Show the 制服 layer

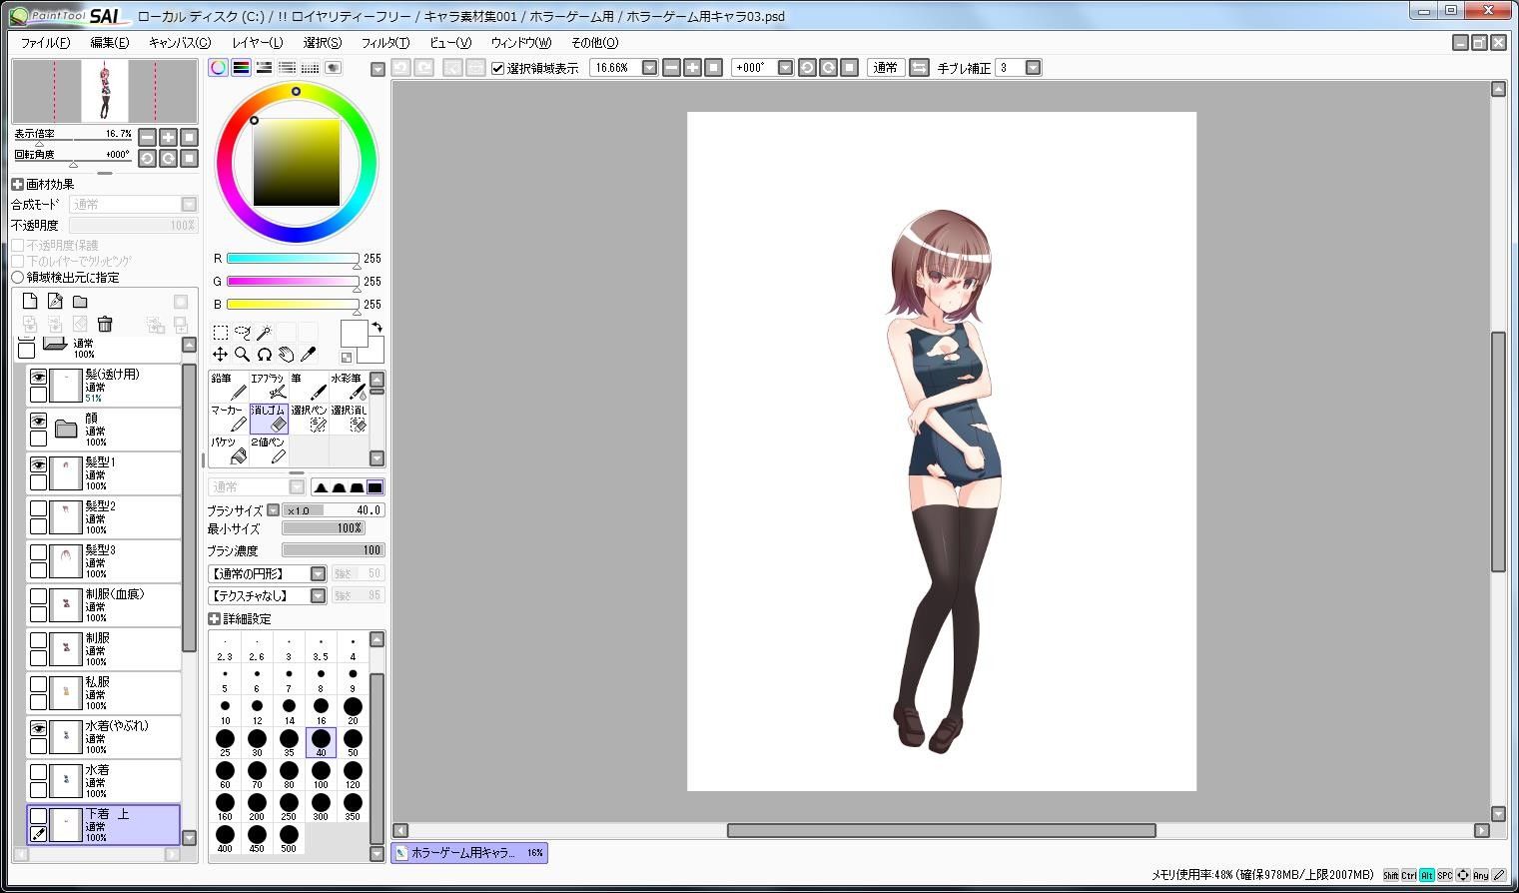point(38,640)
